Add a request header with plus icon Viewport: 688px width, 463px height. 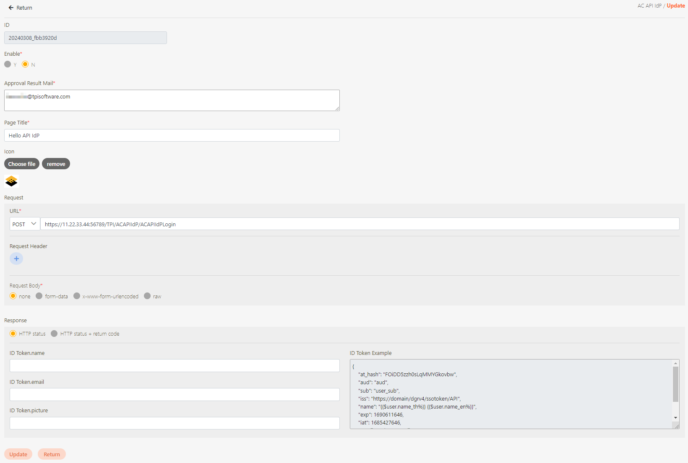pyautogui.click(x=16, y=259)
